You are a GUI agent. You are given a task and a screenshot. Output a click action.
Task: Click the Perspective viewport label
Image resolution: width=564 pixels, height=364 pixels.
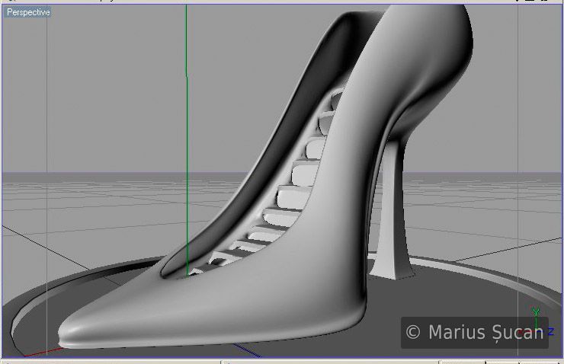[28, 12]
